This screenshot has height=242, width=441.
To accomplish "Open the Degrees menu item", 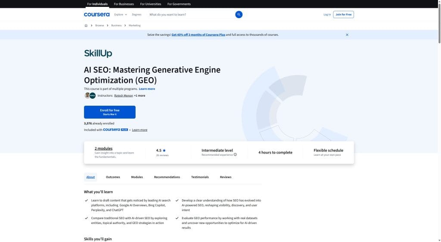I will coord(137,14).
